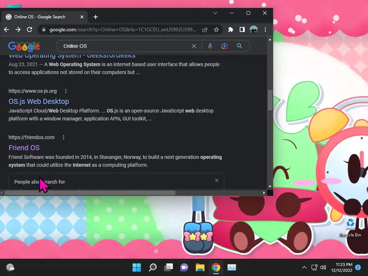Dismiss the People also search for box
Image resolution: width=368 pixels, height=276 pixels.
coord(217,180)
